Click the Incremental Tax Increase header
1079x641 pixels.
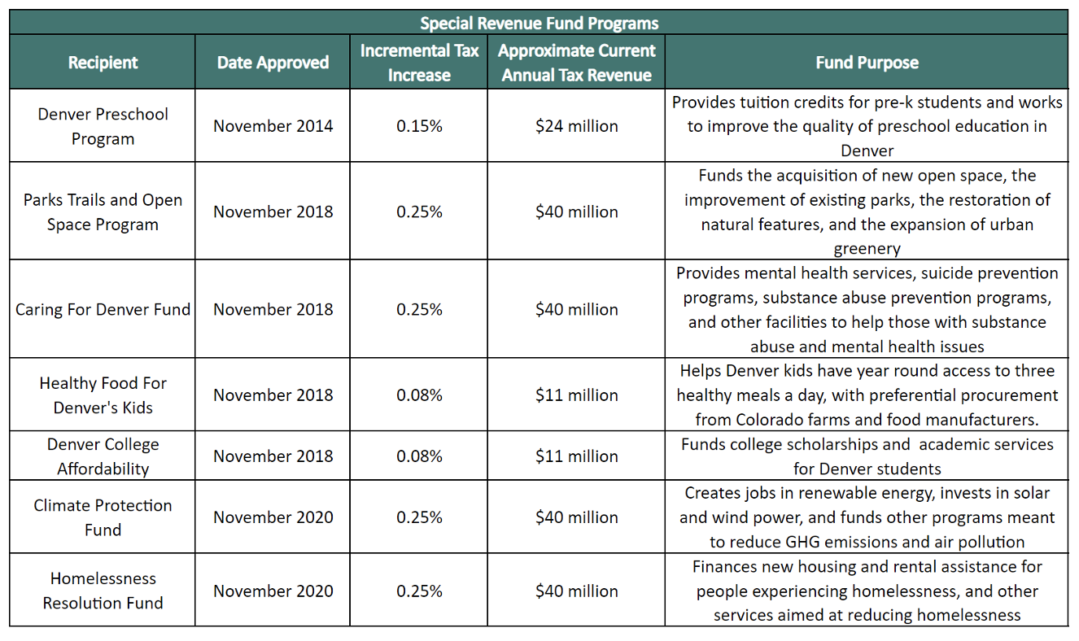pos(419,63)
